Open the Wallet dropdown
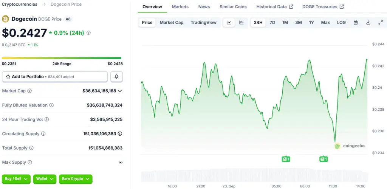 click(x=45, y=179)
